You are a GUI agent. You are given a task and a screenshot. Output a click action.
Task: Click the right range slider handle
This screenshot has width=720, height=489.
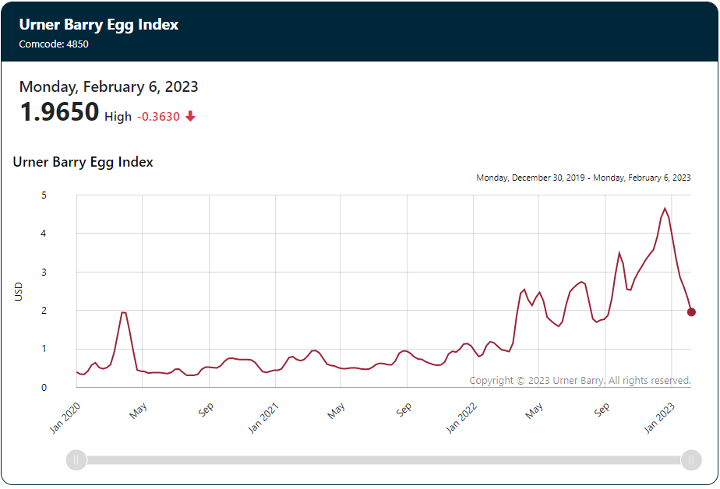click(691, 459)
